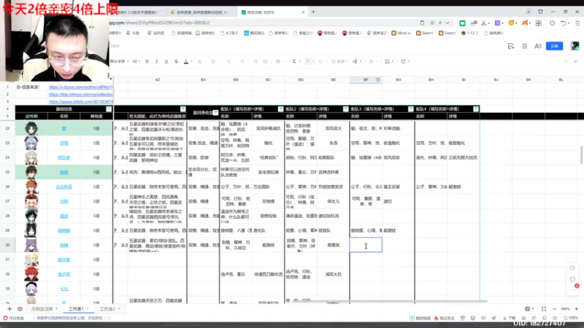Click the download icon in status bar
This screenshot has width=584, height=328.
(509, 319)
